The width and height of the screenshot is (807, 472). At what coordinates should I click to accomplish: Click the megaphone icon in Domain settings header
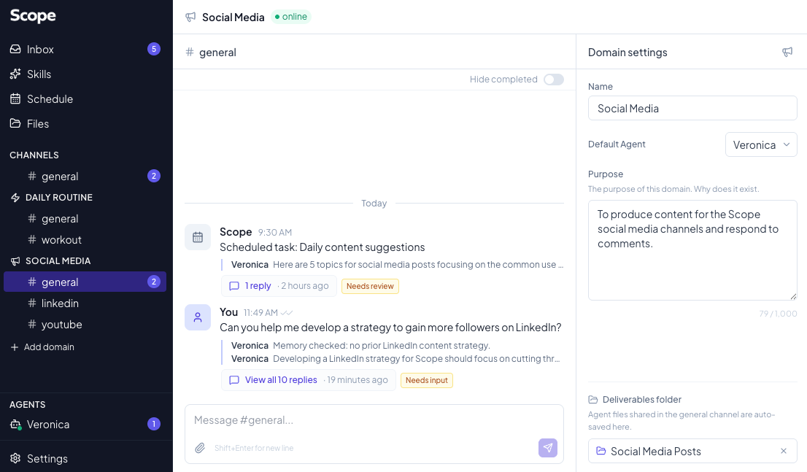[x=787, y=52]
